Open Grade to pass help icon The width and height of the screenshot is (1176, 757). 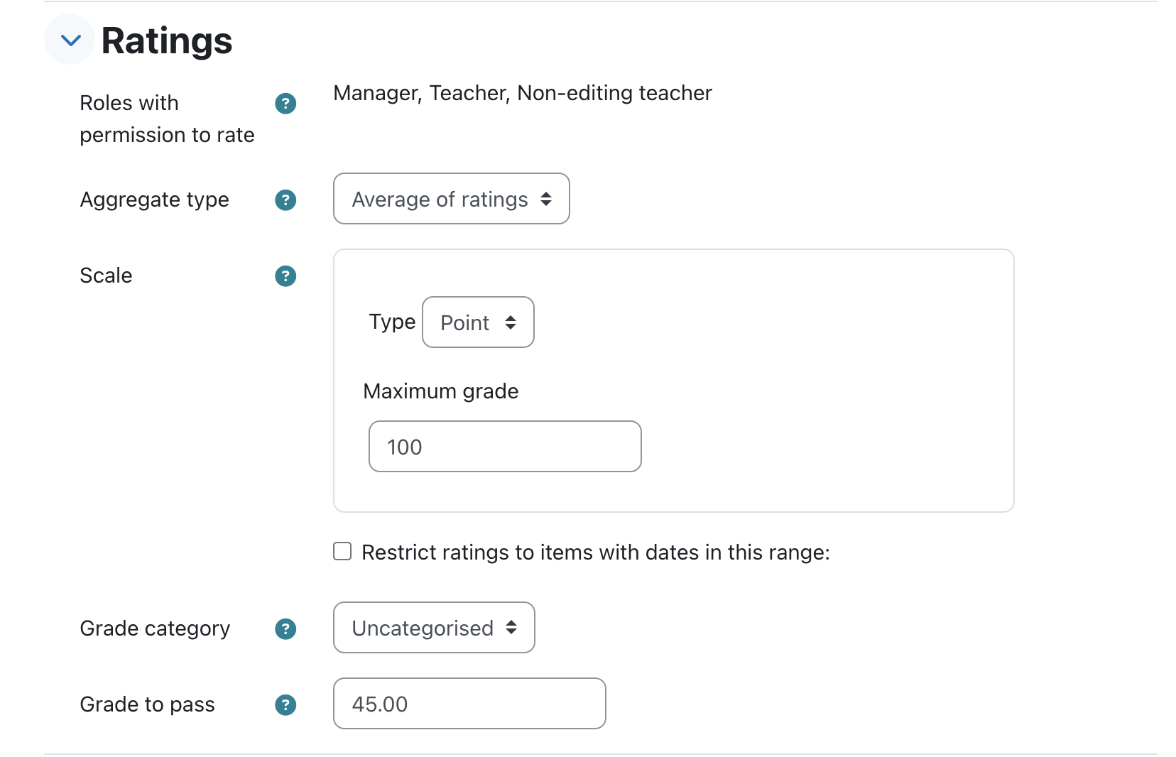coord(285,705)
